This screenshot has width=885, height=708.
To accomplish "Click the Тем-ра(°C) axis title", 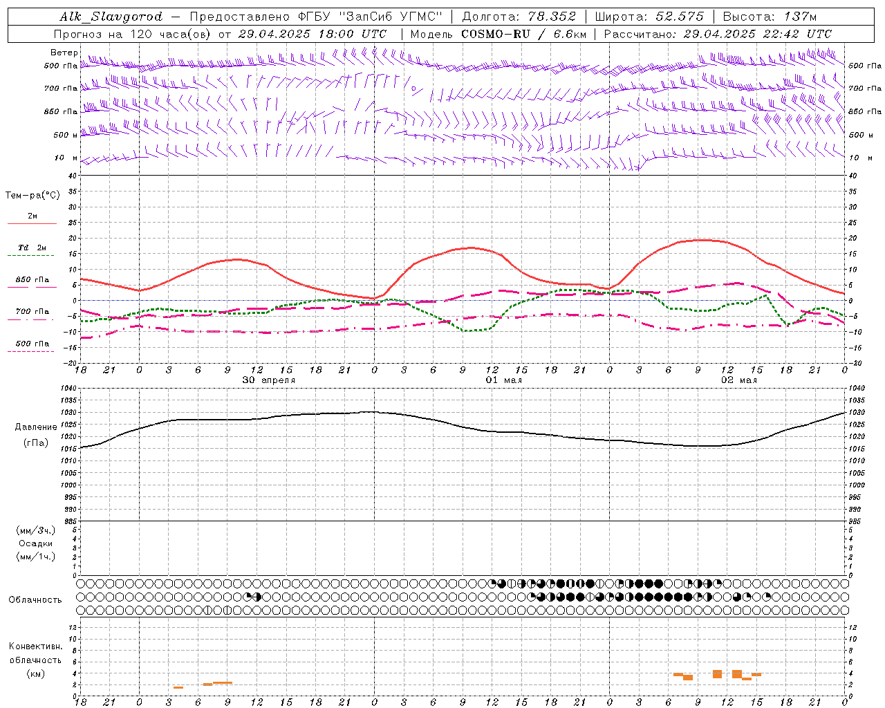I will (x=32, y=196).
